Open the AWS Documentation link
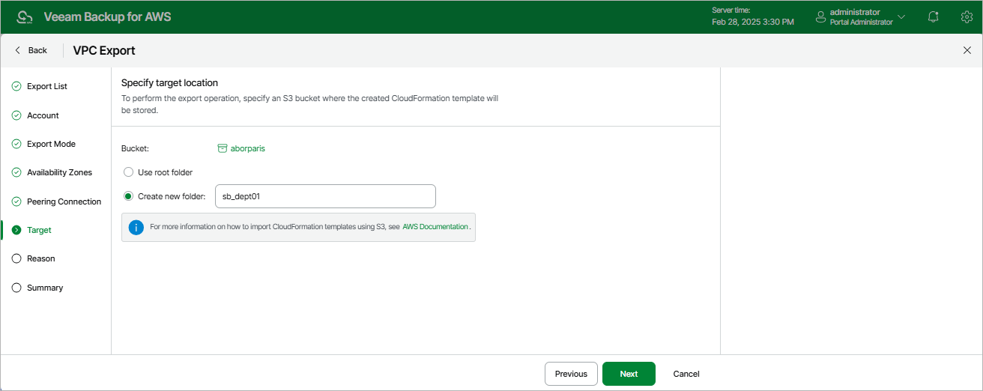 [x=435, y=226]
